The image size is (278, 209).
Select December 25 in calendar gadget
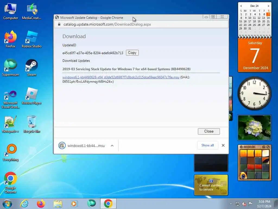(x=254, y=25)
